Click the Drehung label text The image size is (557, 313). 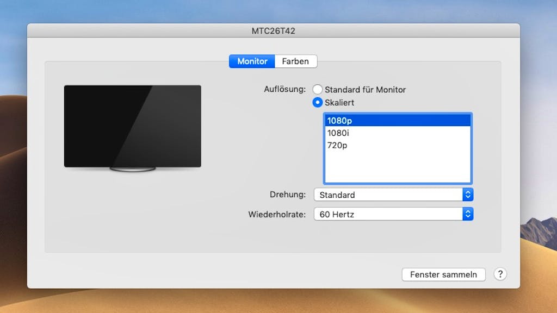(288, 195)
